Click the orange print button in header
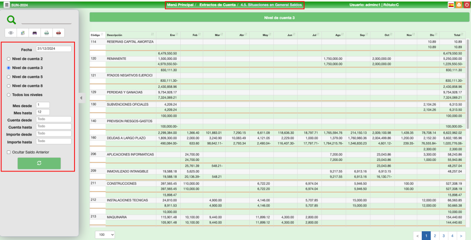Screen dimensions: 471x240 point(459,5)
